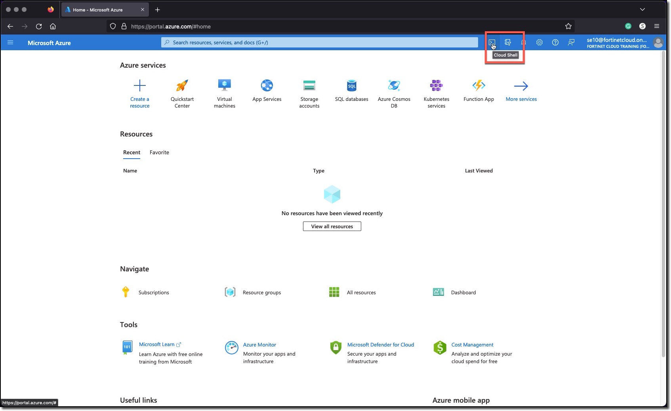This screenshot has height=411, width=671.
Task: Open the Cost Management link
Action: click(x=472, y=345)
